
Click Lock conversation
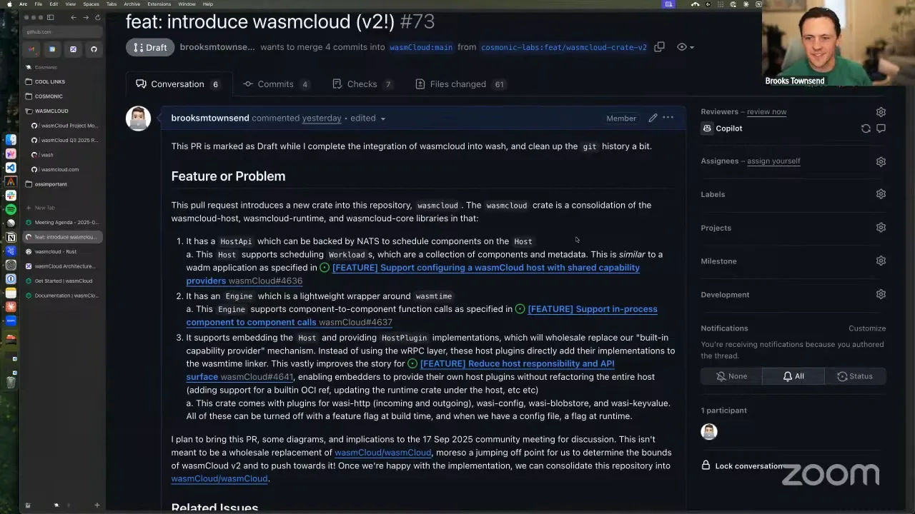click(742, 466)
